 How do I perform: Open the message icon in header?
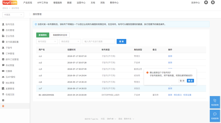[x=206, y=2]
